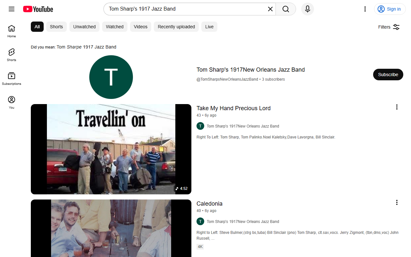The width and height of the screenshot is (411, 257).
Task: Open the top-bar settings kebab menu
Action: tap(365, 9)
